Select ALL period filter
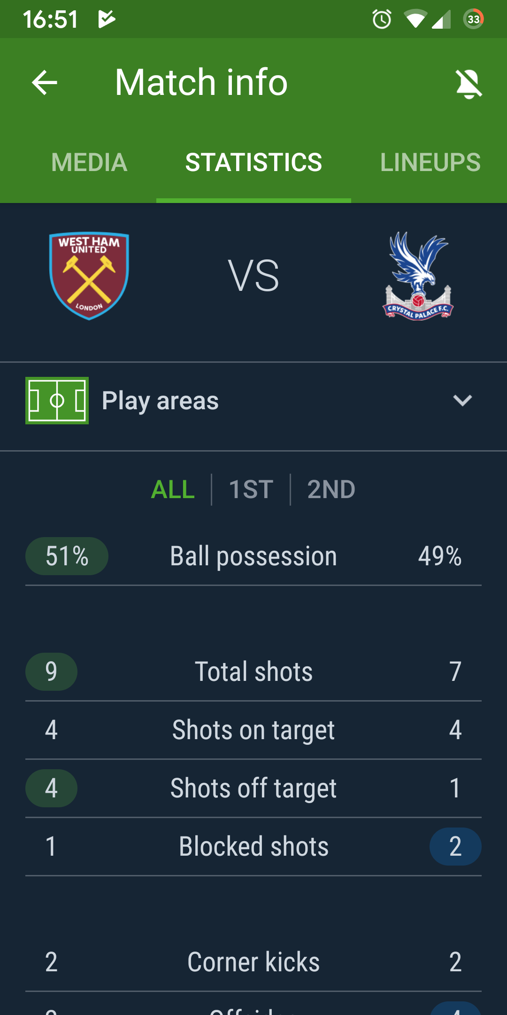The height and width of the screenshot is (1015, 507). point(173,490)
